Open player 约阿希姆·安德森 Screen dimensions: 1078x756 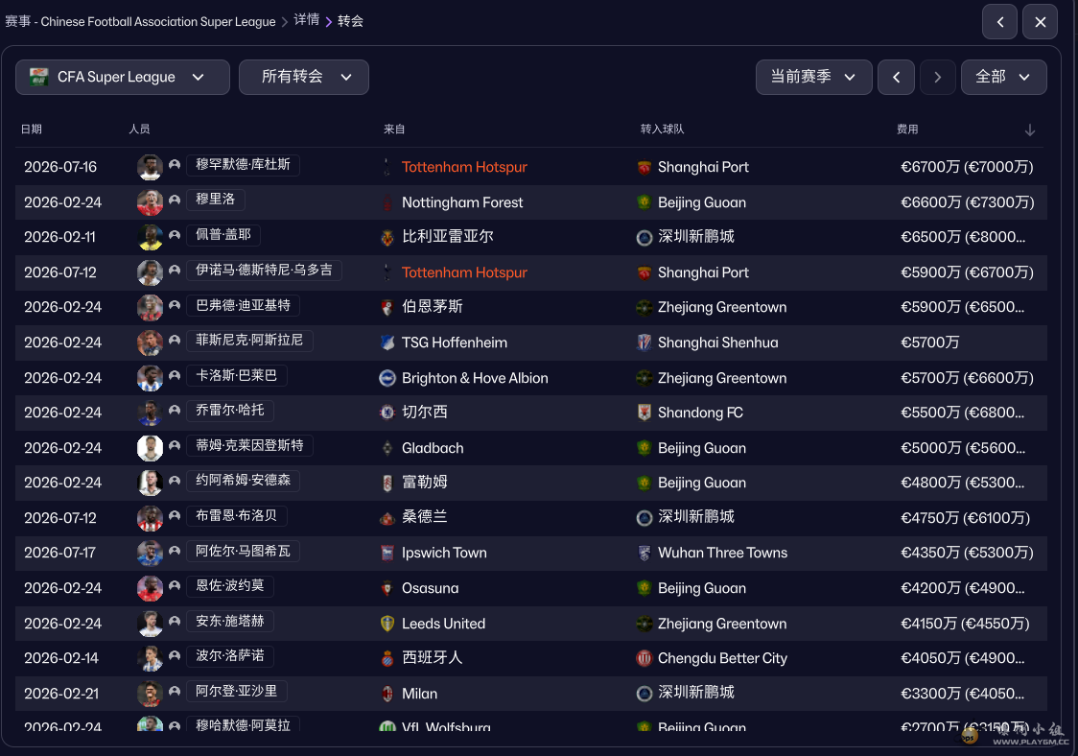(x=243, y=480)
